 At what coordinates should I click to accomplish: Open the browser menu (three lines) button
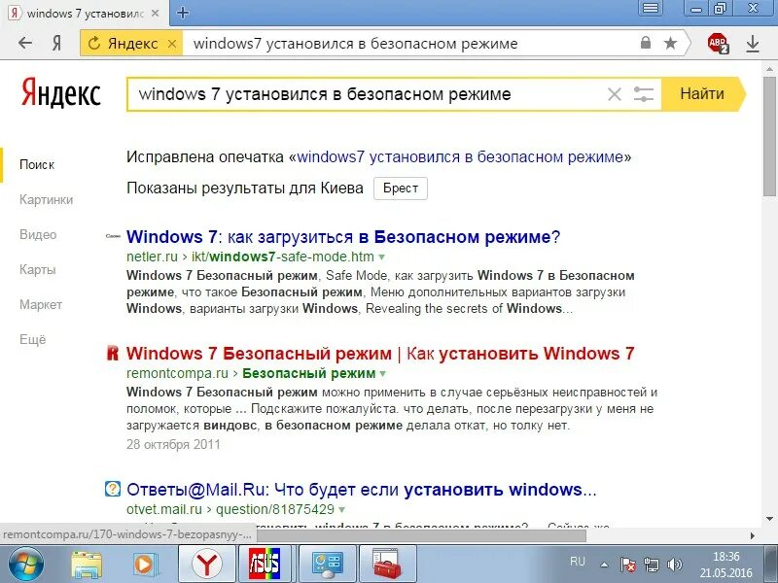point(651,8)
